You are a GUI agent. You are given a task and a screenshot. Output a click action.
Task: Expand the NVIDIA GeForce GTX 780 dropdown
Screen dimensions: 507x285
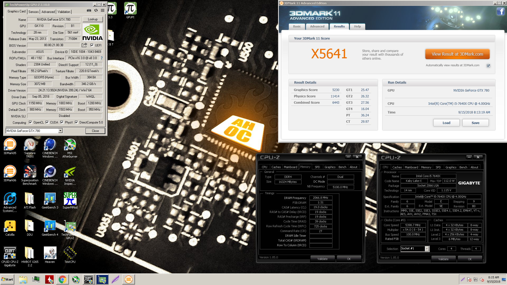click(x=60, y=131)
